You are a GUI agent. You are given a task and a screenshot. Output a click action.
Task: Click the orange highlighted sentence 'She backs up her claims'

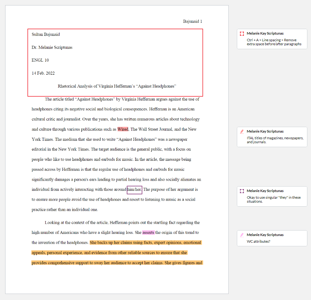(145, 243)
